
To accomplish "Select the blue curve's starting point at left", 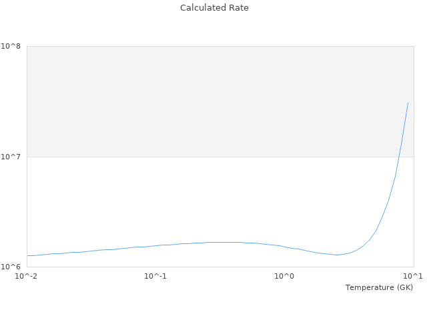I will point(27,255).
